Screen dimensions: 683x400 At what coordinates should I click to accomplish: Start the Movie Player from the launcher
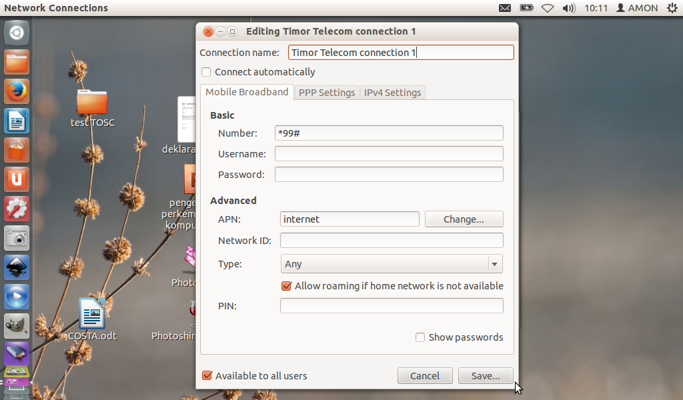point(16,297)
